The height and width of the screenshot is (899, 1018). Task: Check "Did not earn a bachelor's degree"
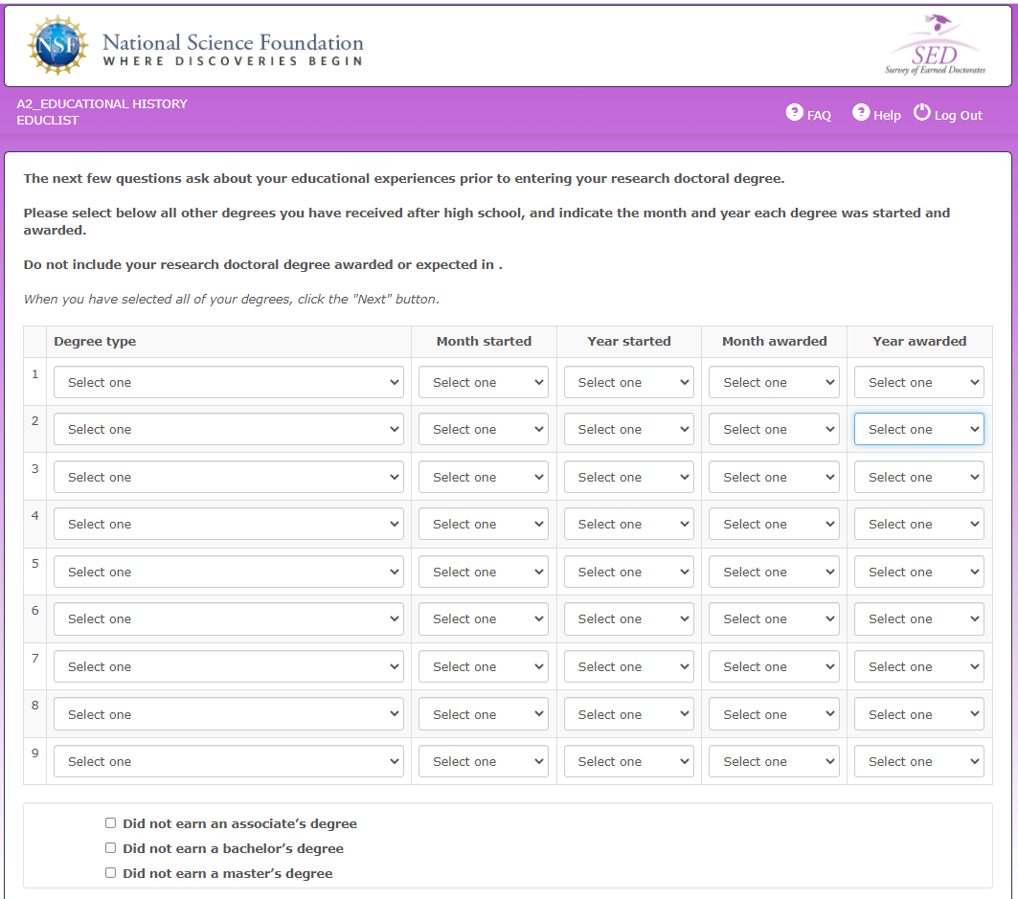pyautogui.click(x=110, y=848)
